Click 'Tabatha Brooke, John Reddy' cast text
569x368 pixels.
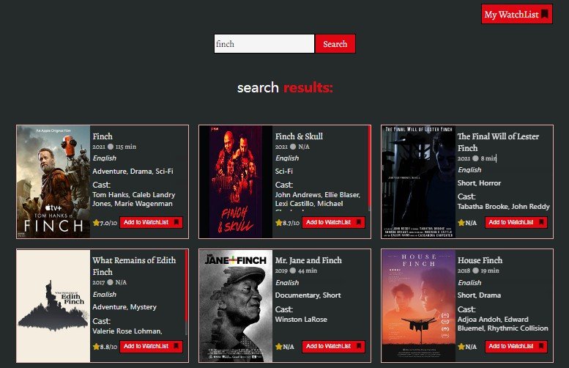(x=504, y=206)
